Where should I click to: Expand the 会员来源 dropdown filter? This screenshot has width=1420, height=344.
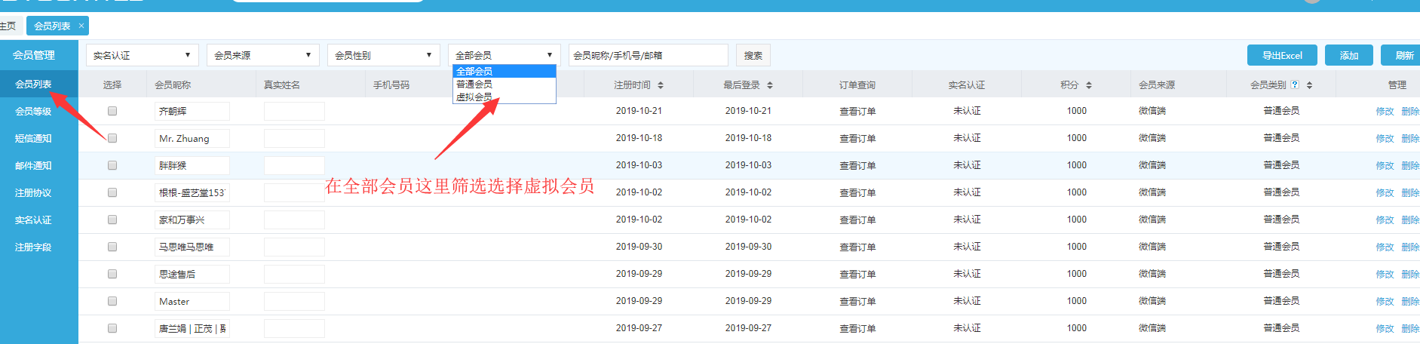click(x=262, y=55)
